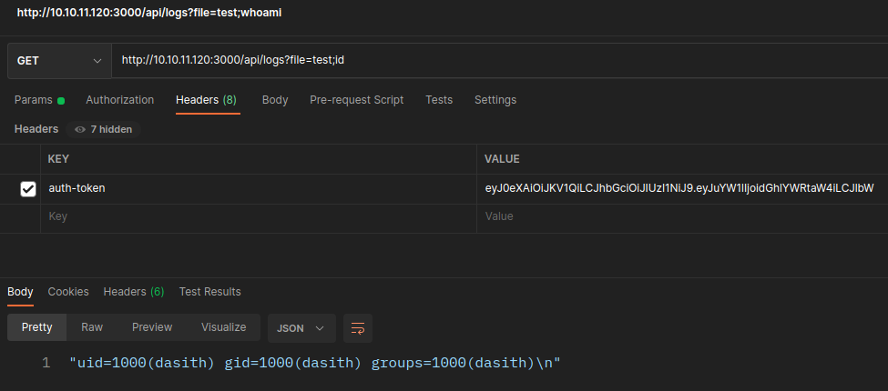Viewport: 888px width, 391px height.
Task: Select the Preview response view
Action: (152, 327)
